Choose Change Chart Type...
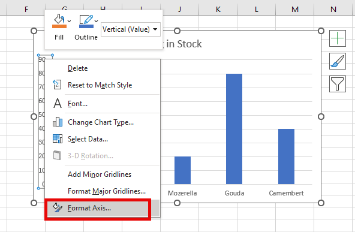Screen dimensions: 355x232 tap(101, 122)
